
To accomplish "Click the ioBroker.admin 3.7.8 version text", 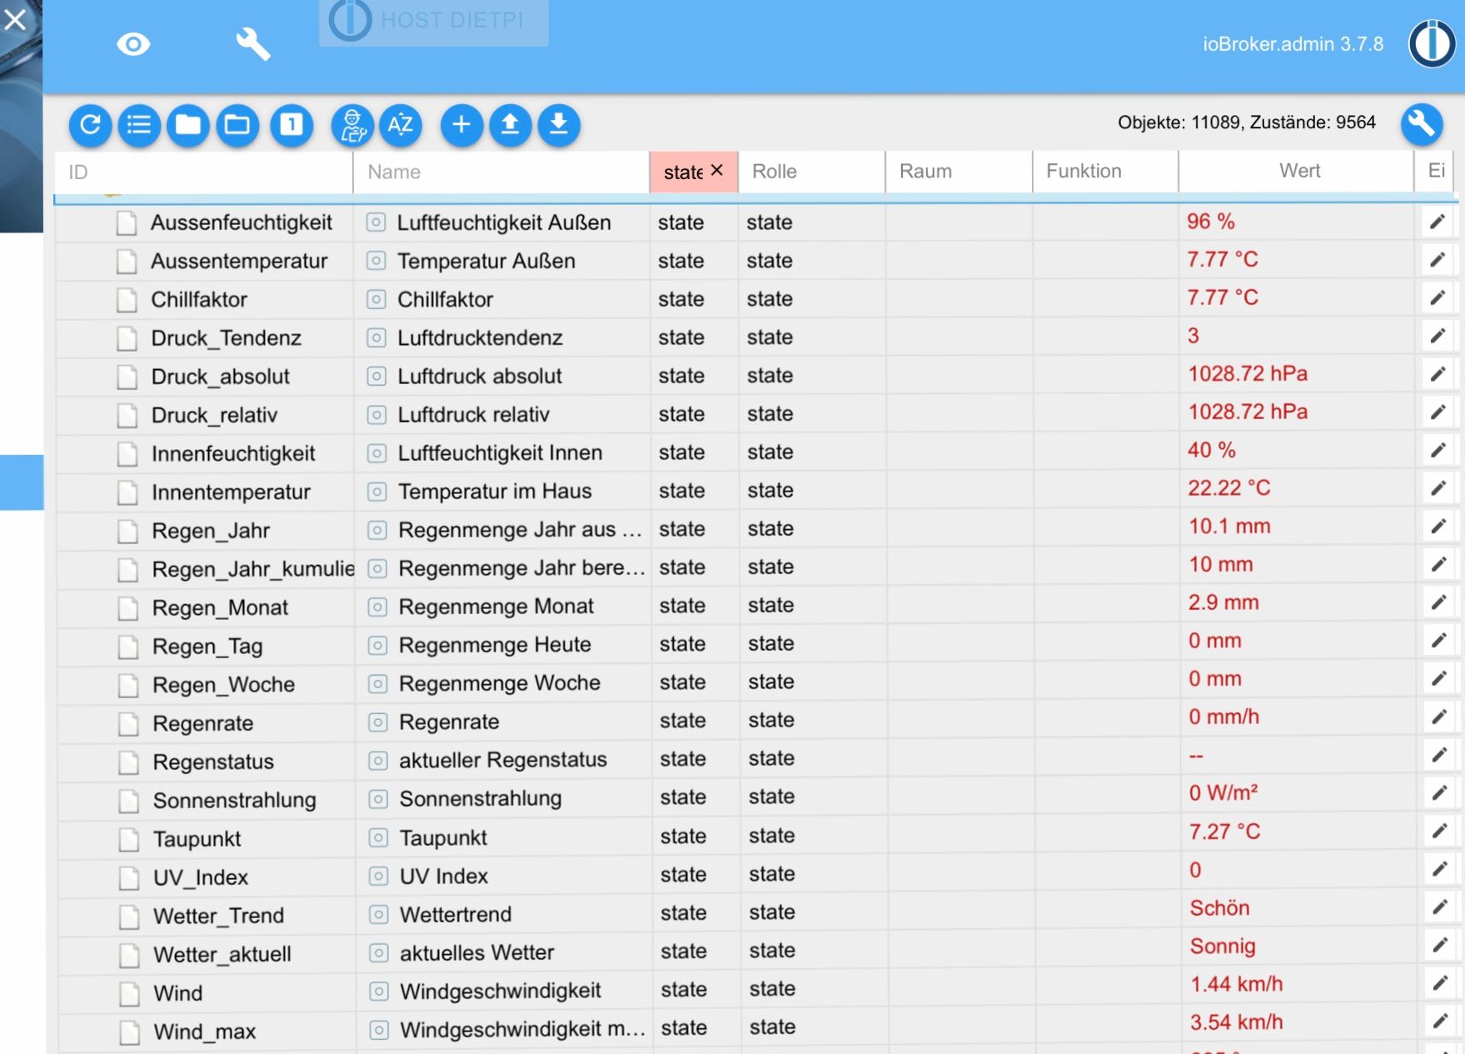I will pos(1293,44).
